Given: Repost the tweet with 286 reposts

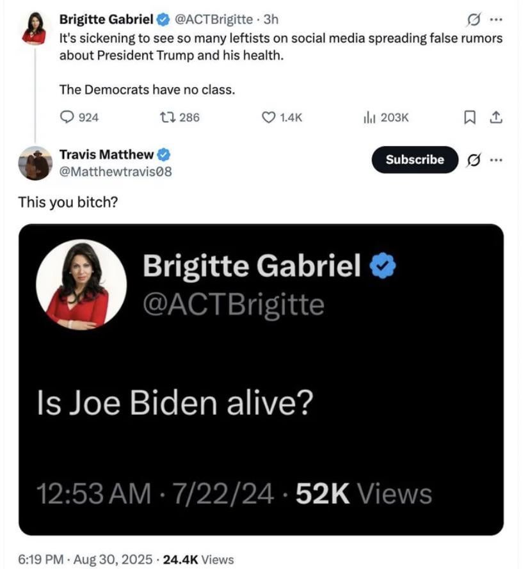Looking at the screenshot, I should [x=170, y=117].
